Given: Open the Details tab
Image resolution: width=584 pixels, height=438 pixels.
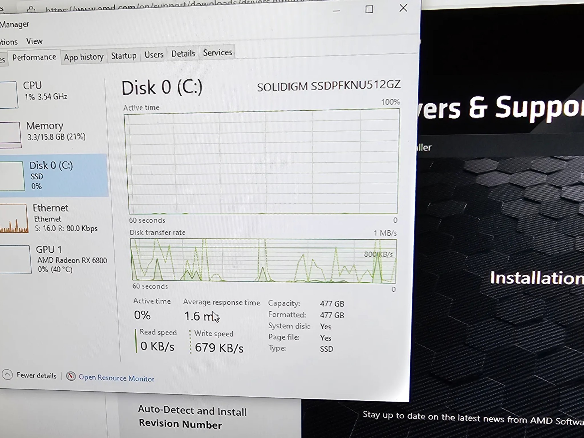Looking at the screenshot, I should 183,54.
